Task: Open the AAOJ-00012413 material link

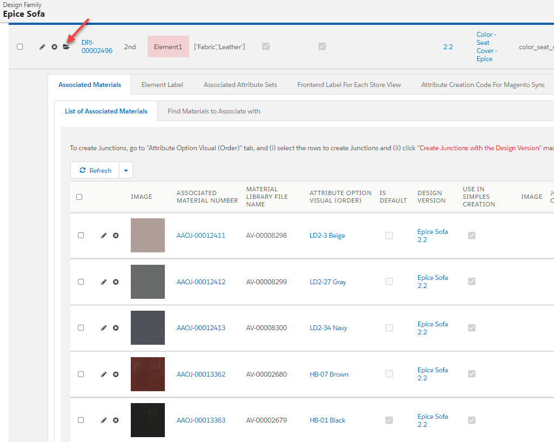Action: coord(201,328)
